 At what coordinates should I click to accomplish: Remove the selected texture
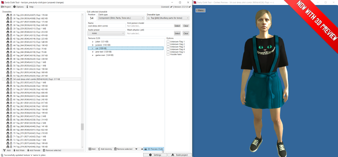tap(124, 149)
